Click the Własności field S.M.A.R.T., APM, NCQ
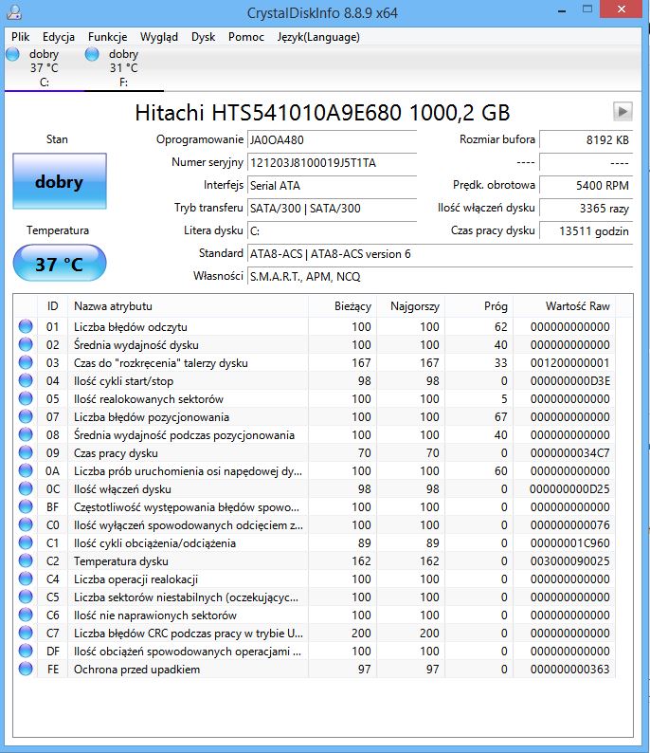Image resolution: width=650 pixels, height=753 pixels. pyautogui.click(x=440, y=277)
